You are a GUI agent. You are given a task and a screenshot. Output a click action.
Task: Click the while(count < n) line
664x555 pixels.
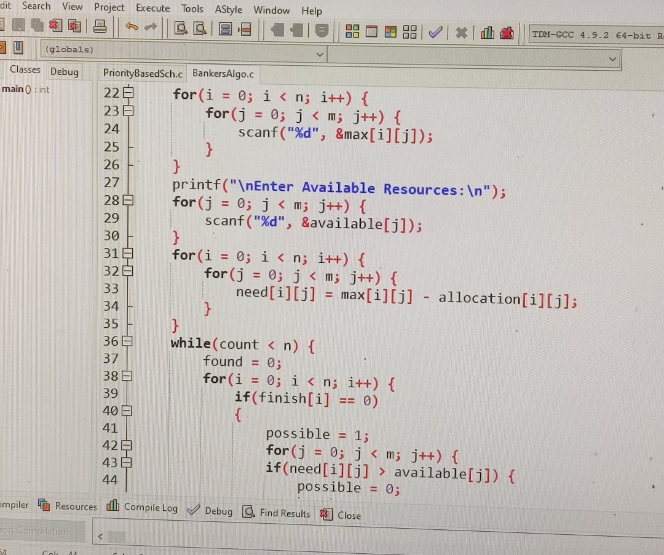pyautogui.click(x=243, y=345)
